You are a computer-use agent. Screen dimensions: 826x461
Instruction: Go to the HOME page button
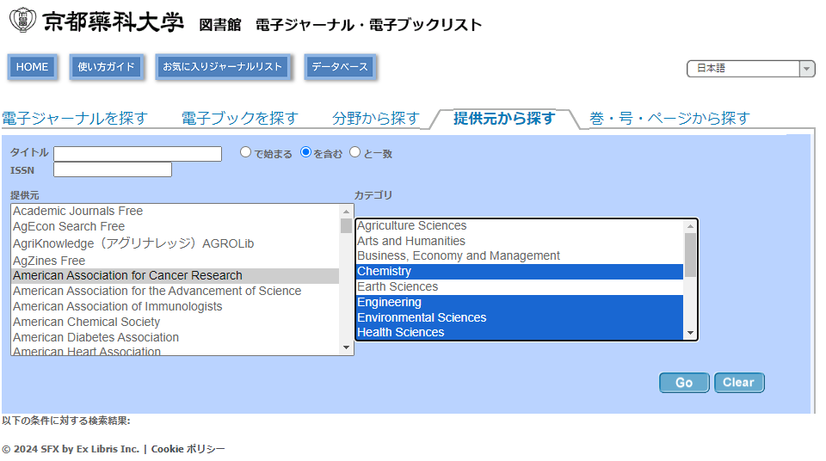[32, 67]
